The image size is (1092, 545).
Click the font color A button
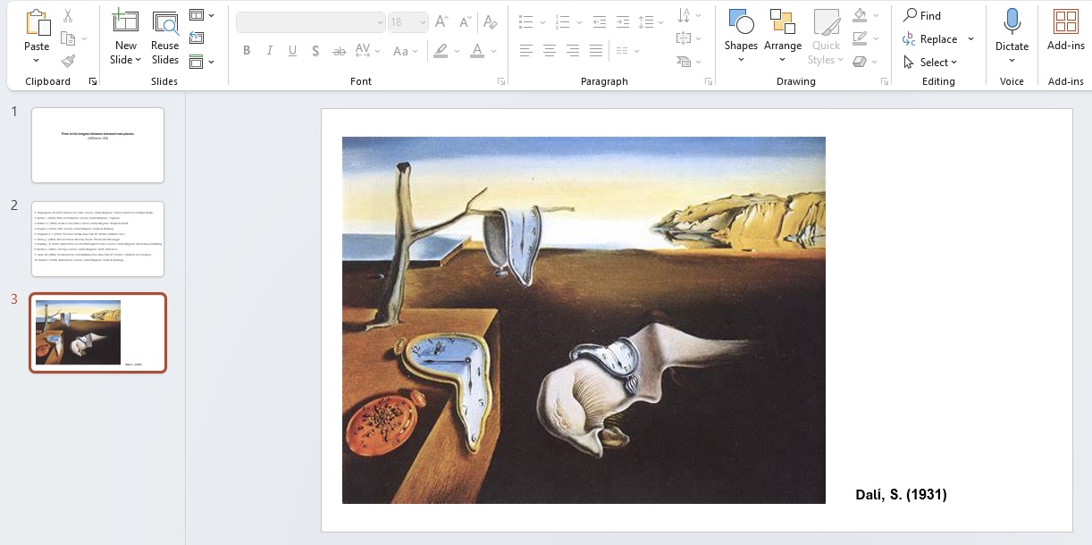pos(477,51)
